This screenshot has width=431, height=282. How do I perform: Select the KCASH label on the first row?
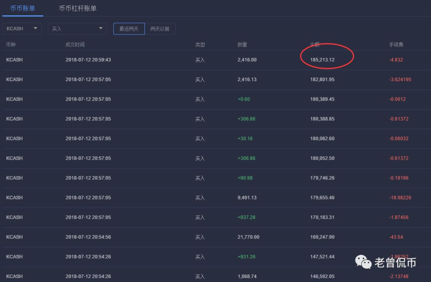[14, 59]
